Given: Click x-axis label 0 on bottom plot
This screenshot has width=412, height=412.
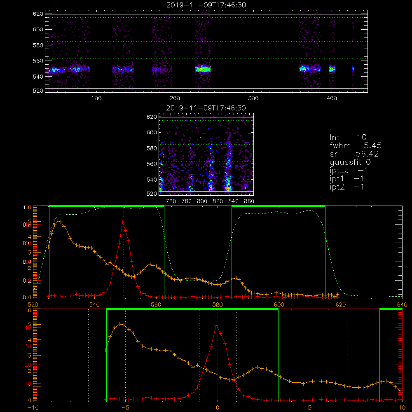Looking at the screenshot, I should click(218, 408).
